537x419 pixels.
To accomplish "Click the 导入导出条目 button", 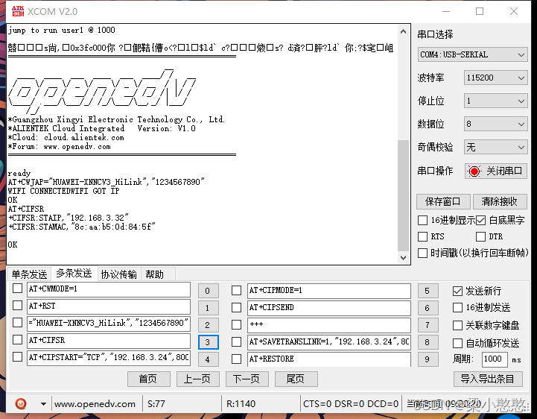I will 488,379.
